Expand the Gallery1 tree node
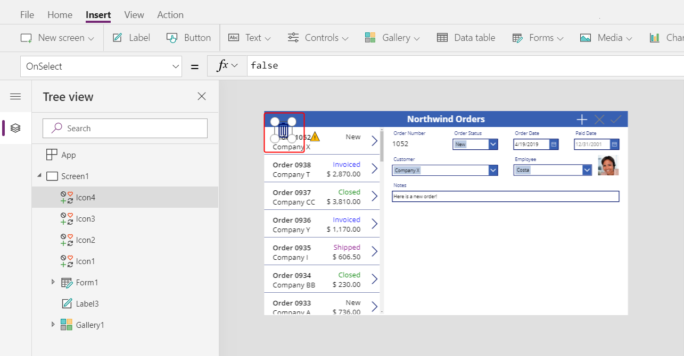 (x=53, y=325)
